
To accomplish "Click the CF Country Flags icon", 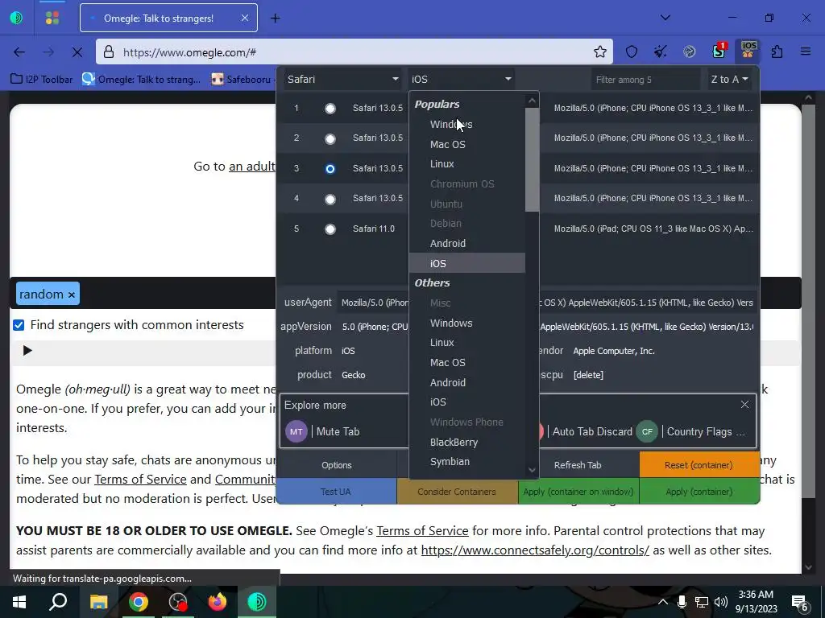I will pyautogui.click(x=647, y=431).
